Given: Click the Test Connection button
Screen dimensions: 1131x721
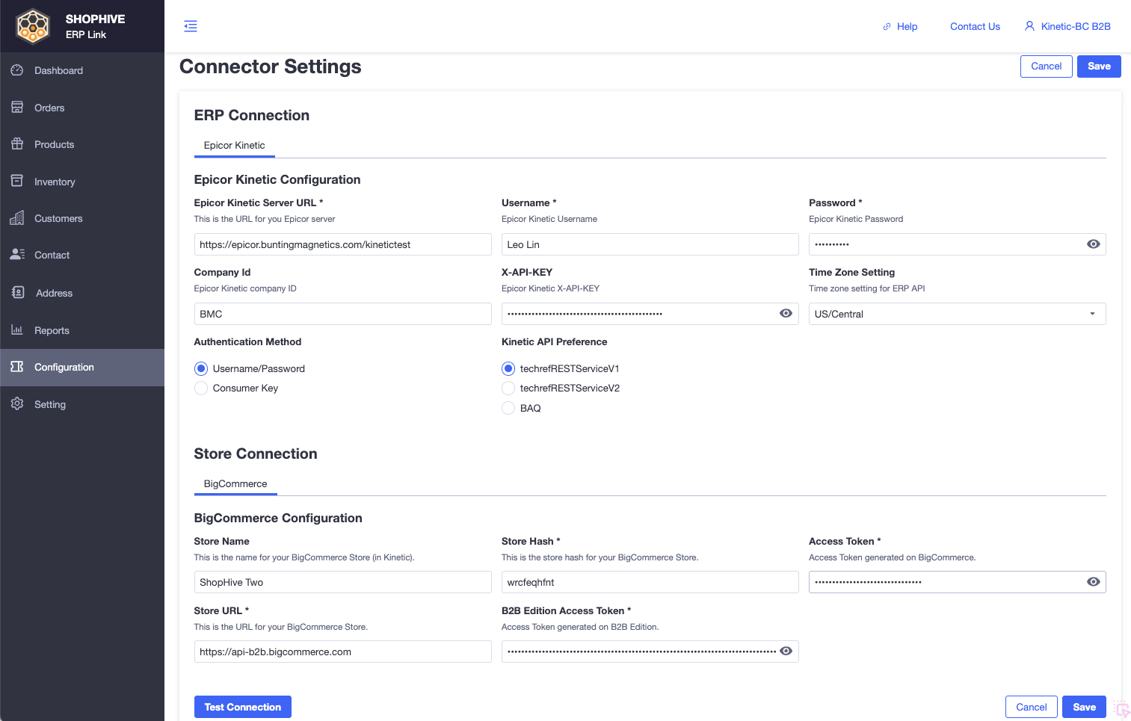Looking at the screenshot, I should (x=243, y=707).
